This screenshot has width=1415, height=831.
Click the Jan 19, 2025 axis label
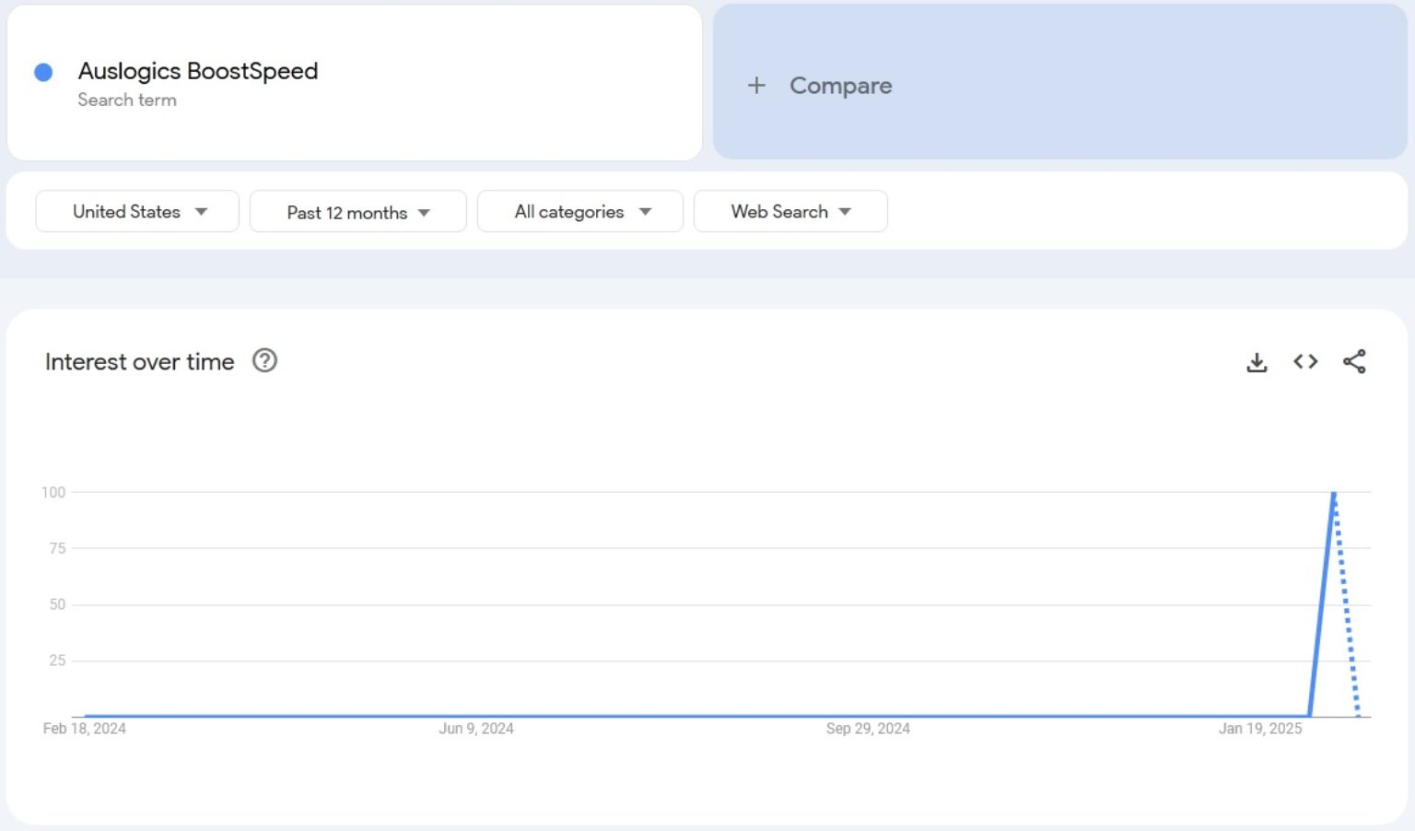pyautogui.click(x=1259, y=729)
